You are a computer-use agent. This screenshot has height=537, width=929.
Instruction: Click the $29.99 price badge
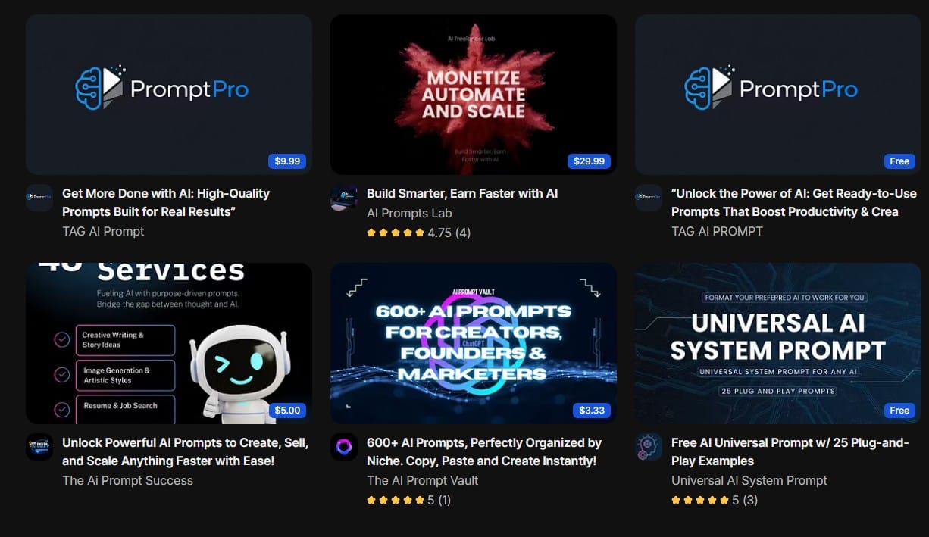(x=589, y=161)
